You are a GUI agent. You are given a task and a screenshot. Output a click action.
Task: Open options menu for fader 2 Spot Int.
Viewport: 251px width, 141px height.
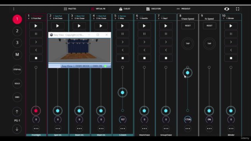(58, 129)
